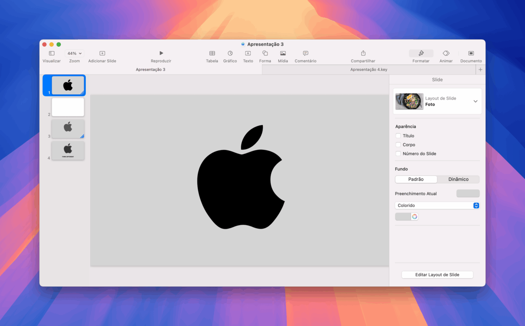Click the Foto layout preview thumbnail

[409, 101]
